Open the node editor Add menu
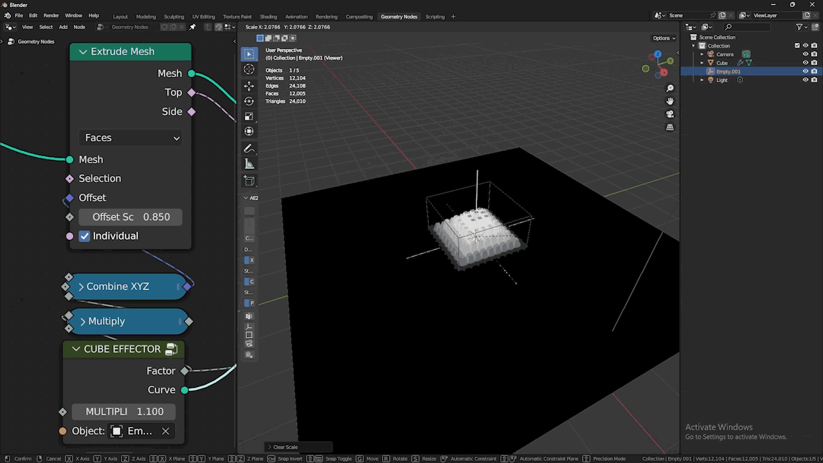 point(63,27)
